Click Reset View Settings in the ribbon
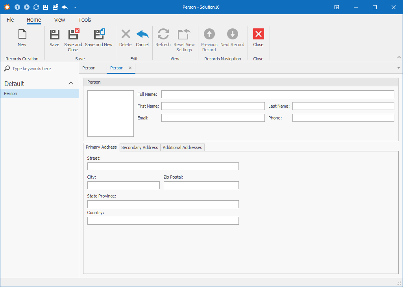The image size is (403, 287). coord(184,40)
